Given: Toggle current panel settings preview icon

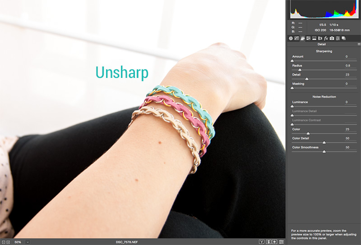Looking at the screenshot, I should click(x=281, y=242).
